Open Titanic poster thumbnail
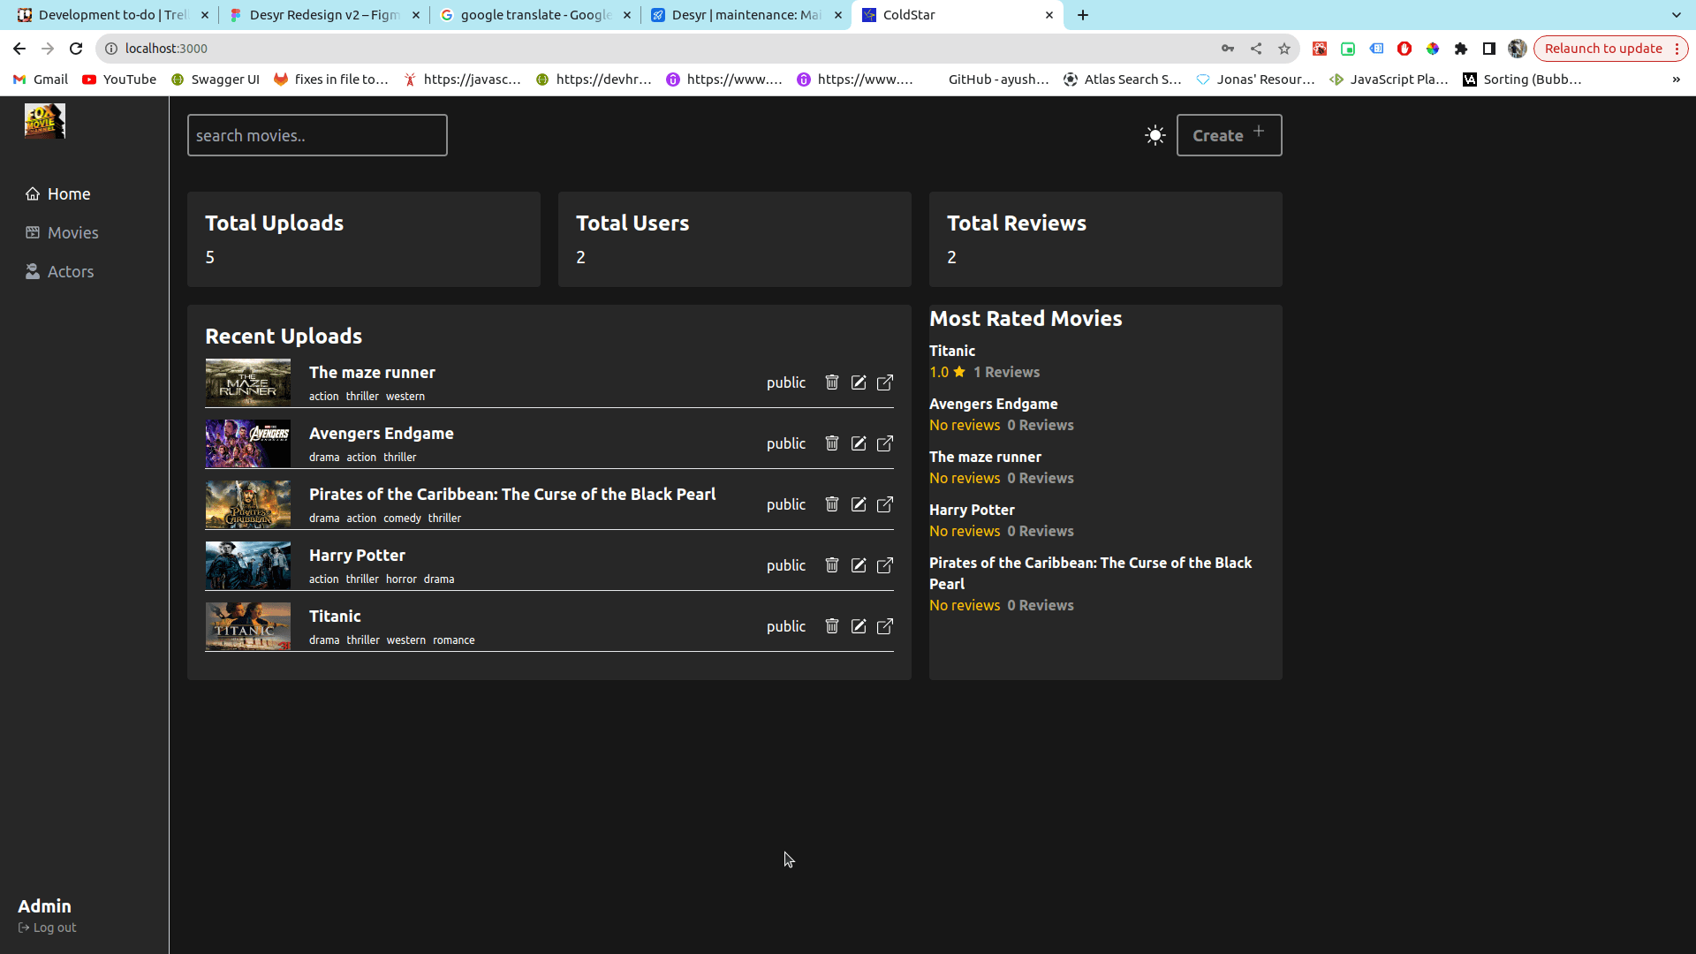 (x=248, y=626)
